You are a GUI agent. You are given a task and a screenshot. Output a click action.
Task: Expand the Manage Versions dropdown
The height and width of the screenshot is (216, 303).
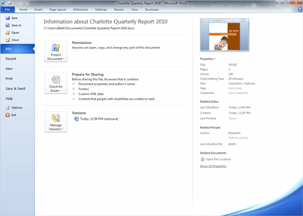coord(56,122)
